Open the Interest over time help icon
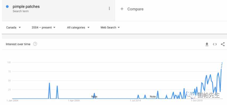227x105 pixels. pos(35,44)
